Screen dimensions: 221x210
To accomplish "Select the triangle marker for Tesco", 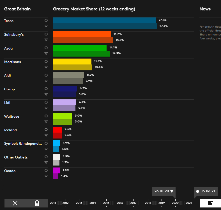I will (46, 26).
